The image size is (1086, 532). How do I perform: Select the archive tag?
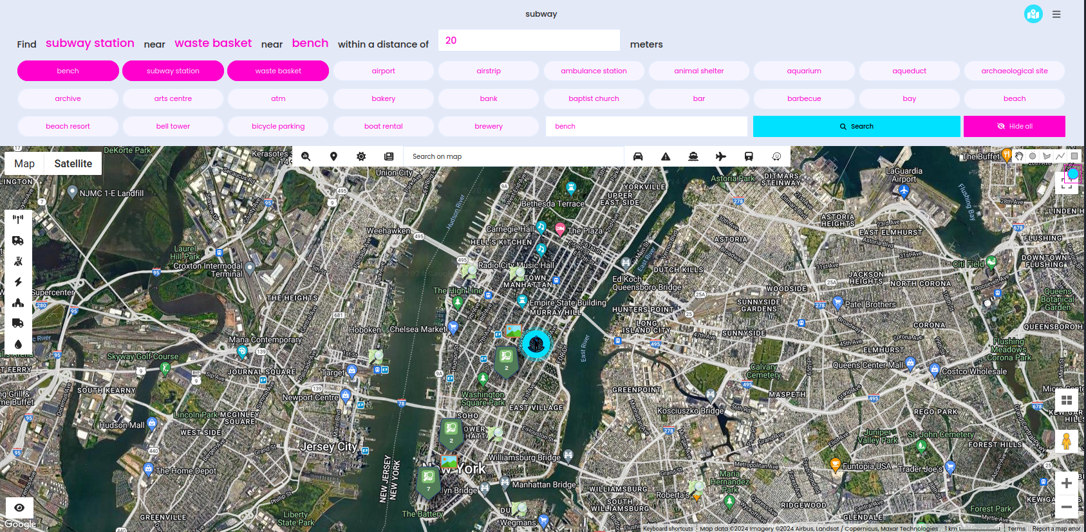click(x=68, y=98)
